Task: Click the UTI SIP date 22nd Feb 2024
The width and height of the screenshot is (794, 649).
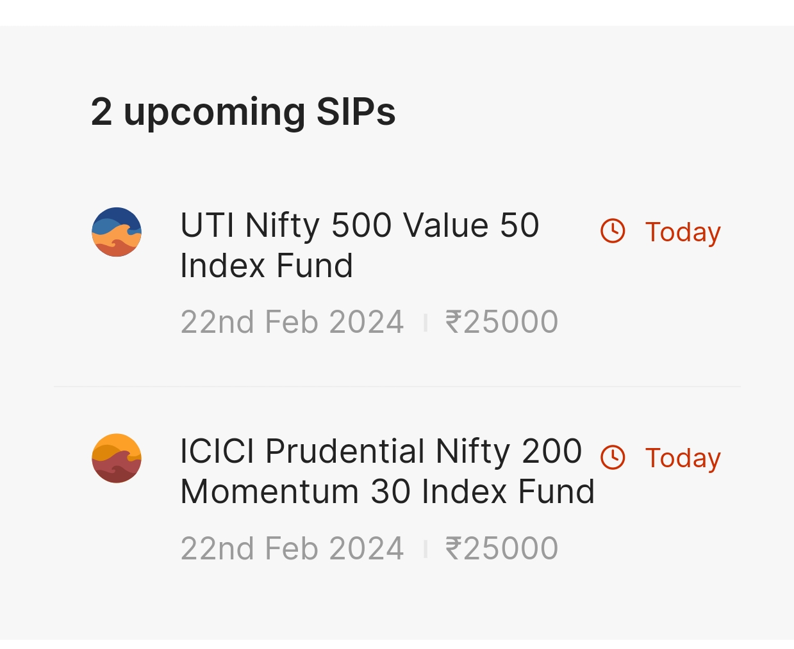Action: 292,322
